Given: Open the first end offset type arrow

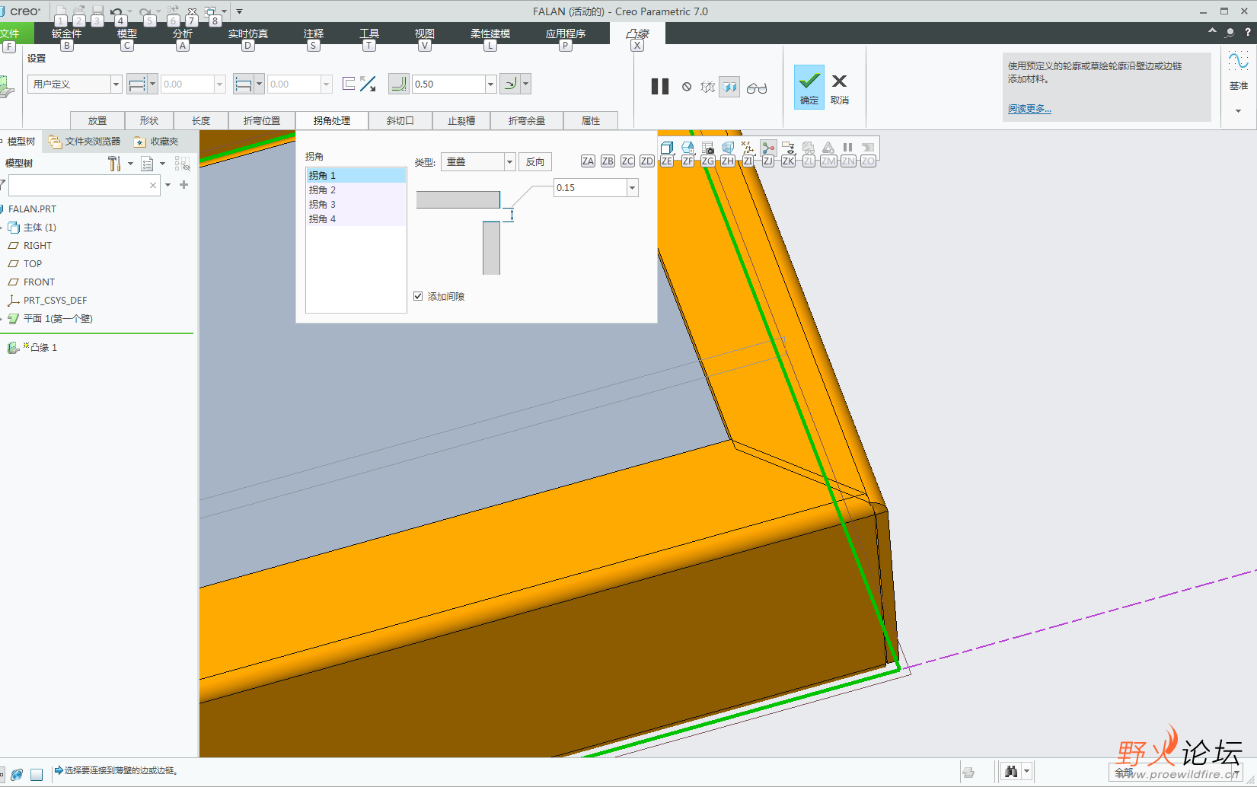Looking at the screenshot, I should (153, 84).
